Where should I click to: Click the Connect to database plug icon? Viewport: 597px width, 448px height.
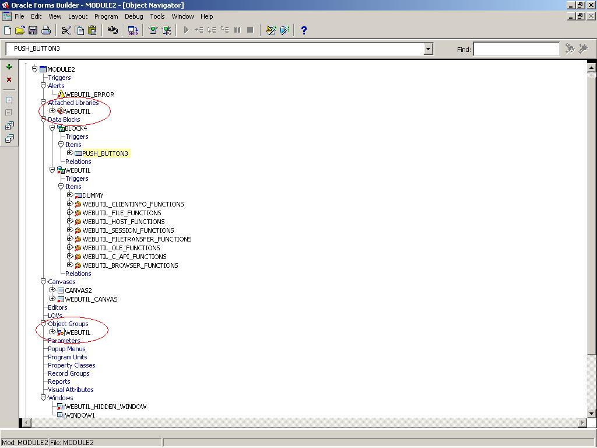tap(113, 30)
